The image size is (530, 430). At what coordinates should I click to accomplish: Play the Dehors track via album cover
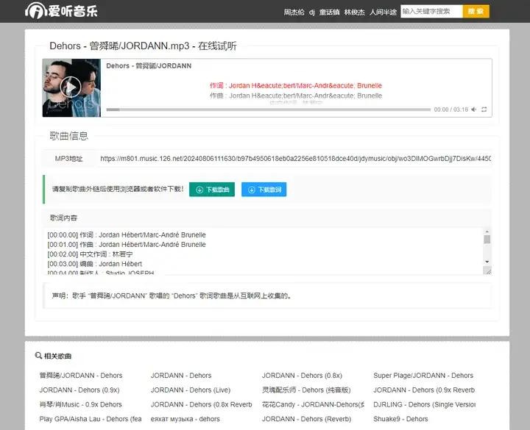(71, 87)
